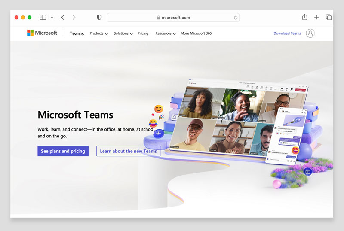Image resolution: width=344 pixels, height=231 pixels.
Task: Click the microsoft.com address bar
Action: coord(173,18)
